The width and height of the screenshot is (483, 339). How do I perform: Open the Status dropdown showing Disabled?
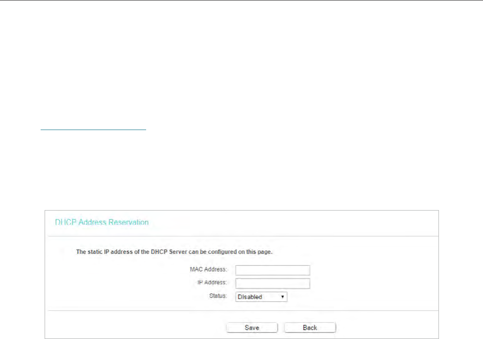tap(261, 297)
